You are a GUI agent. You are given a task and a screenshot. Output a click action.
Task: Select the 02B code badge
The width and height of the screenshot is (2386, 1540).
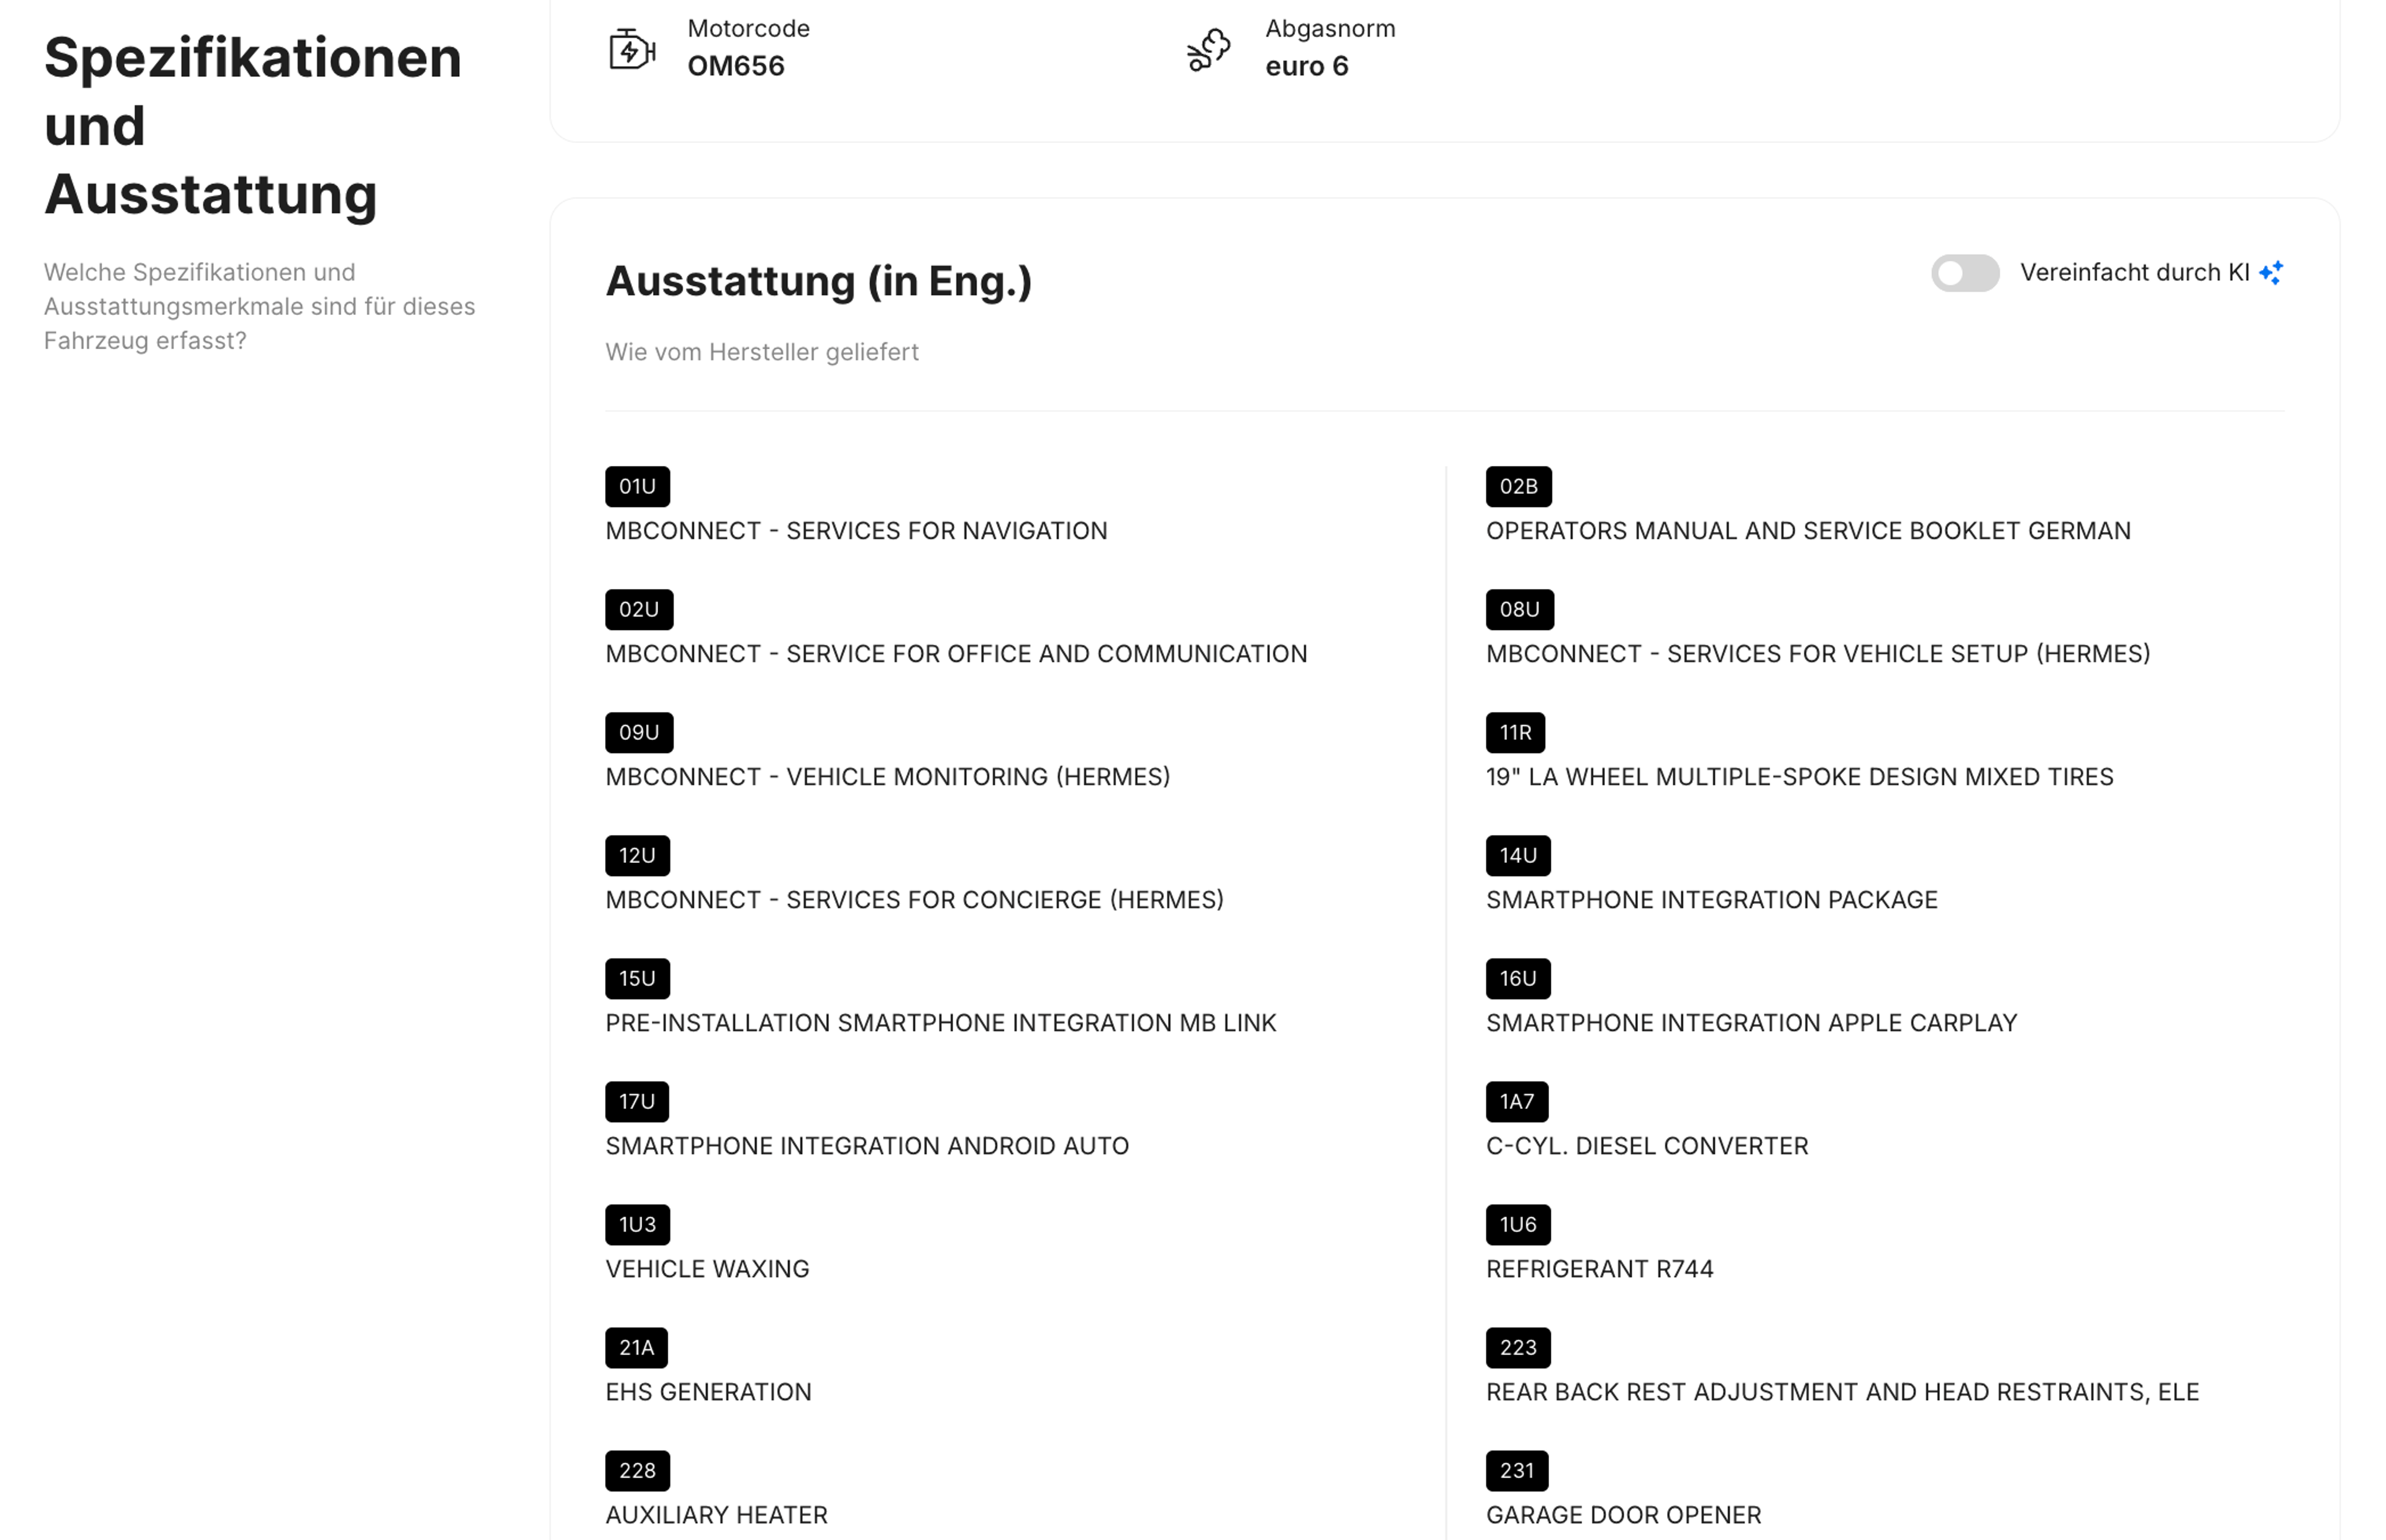click(1518, 487)
